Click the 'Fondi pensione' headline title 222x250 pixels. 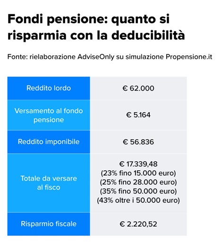[96, 27]
